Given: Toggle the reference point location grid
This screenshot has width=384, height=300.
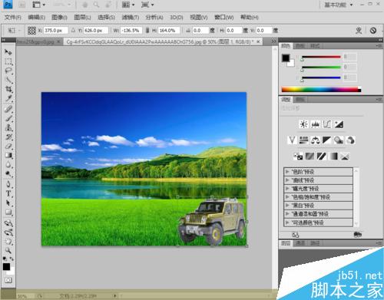Looking at the screenshot, I should pyautogui.click(x=31, y=31).
